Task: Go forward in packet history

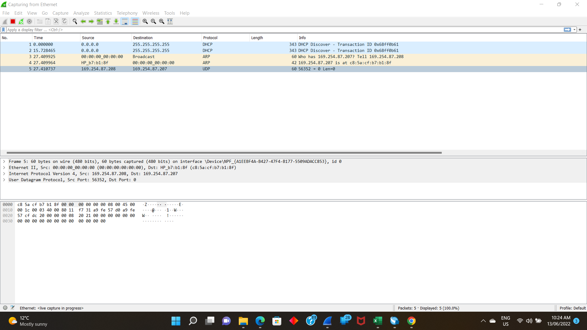Action: pos(91,21)
